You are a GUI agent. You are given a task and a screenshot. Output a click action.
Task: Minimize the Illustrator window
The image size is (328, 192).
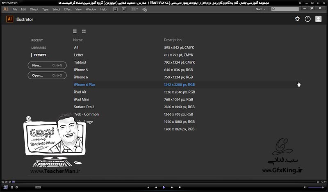coord(305,8)
